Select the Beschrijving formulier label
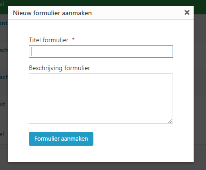 (x=60, y=68)
